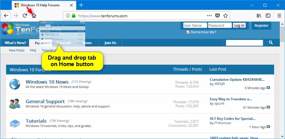285x139 pixels.
Task: Click the Register button
Action: (x=261, y=25)
